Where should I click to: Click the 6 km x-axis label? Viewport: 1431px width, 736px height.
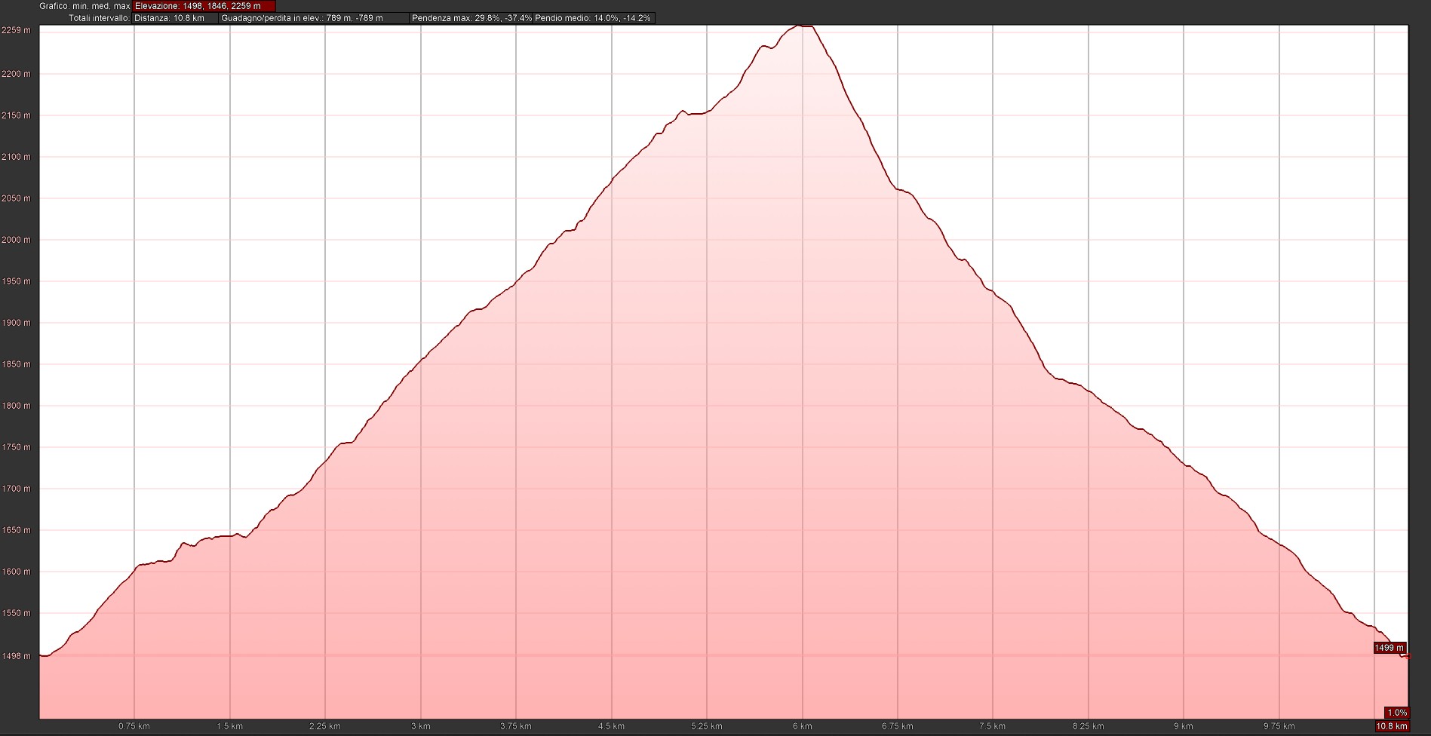tap(803, 727)
